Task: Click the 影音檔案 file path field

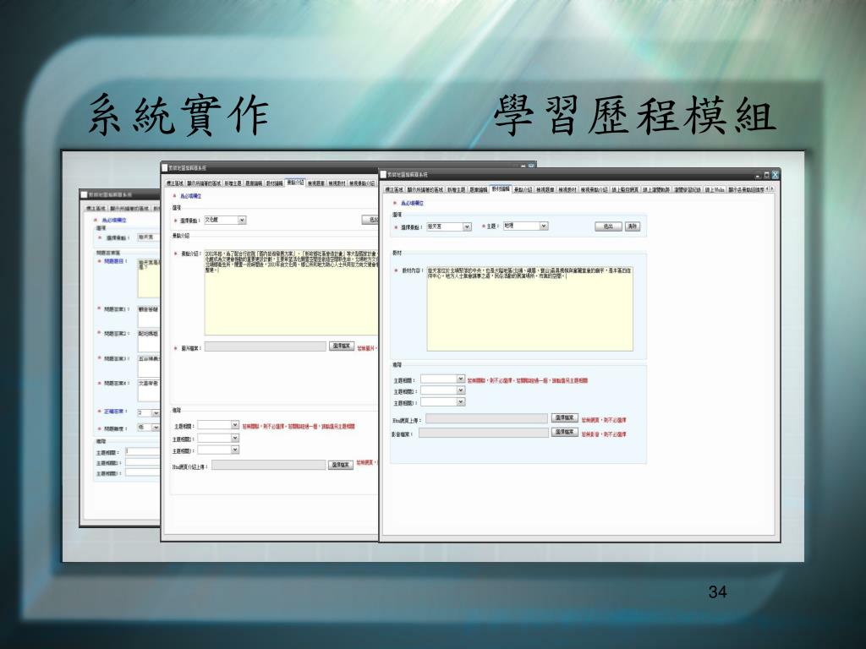Action: tap(483, 434)
